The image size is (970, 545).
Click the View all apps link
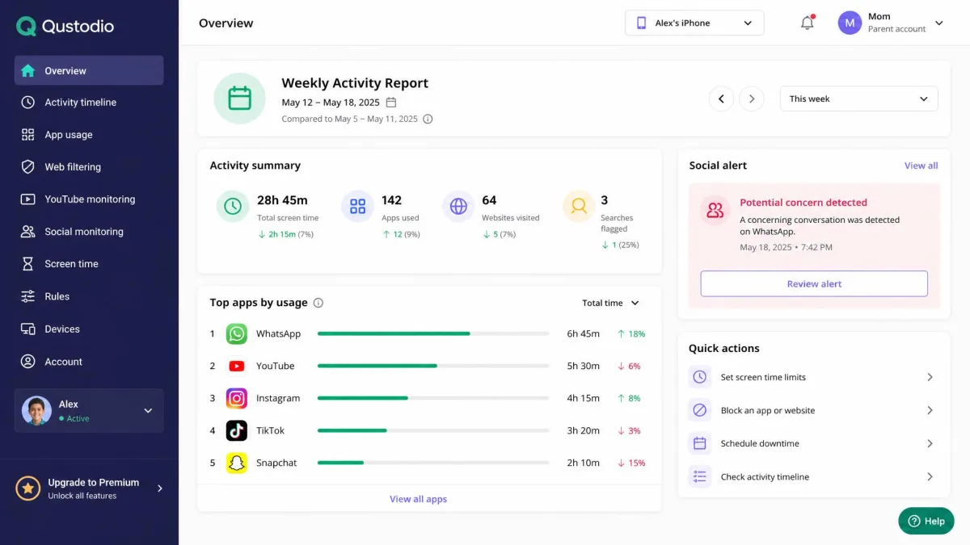pos(418,499)
